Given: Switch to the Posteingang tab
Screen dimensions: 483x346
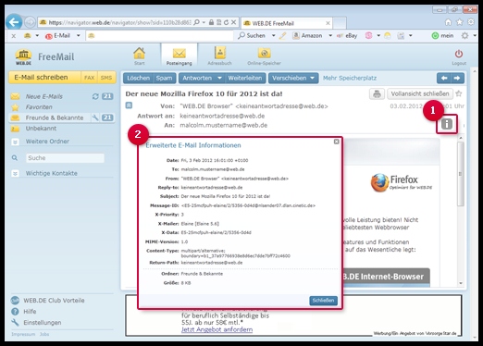Looking at the screenshot, I should (x=180, y=56).
